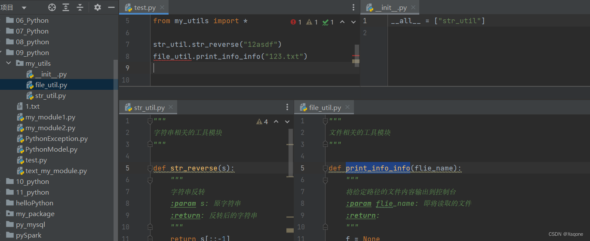Close the test.py editor tab
Screen dimensions: 590x241
point(162,8)
